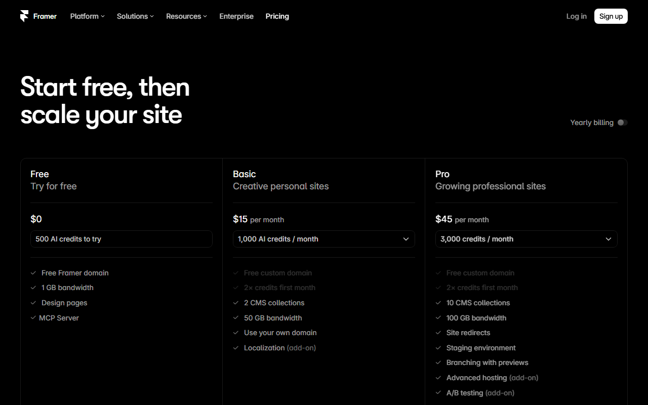Click the Sign up button
This screenshot has width=648, height=405.
[x=611, y=16]
